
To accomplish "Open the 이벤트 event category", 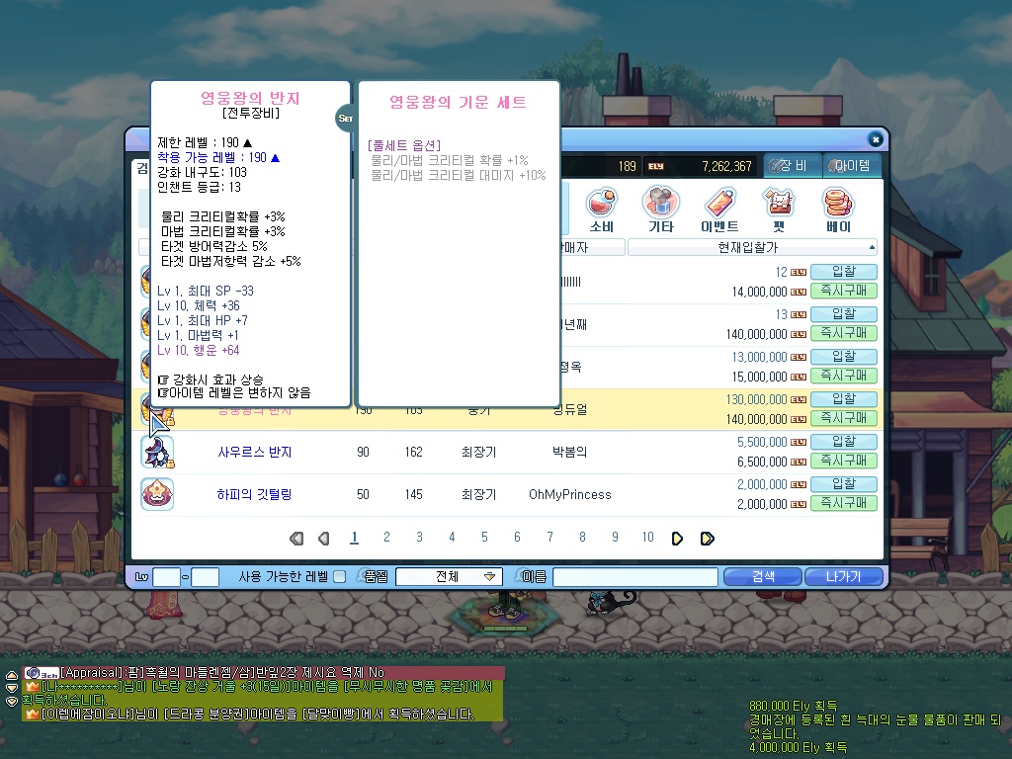I will 719,210.
